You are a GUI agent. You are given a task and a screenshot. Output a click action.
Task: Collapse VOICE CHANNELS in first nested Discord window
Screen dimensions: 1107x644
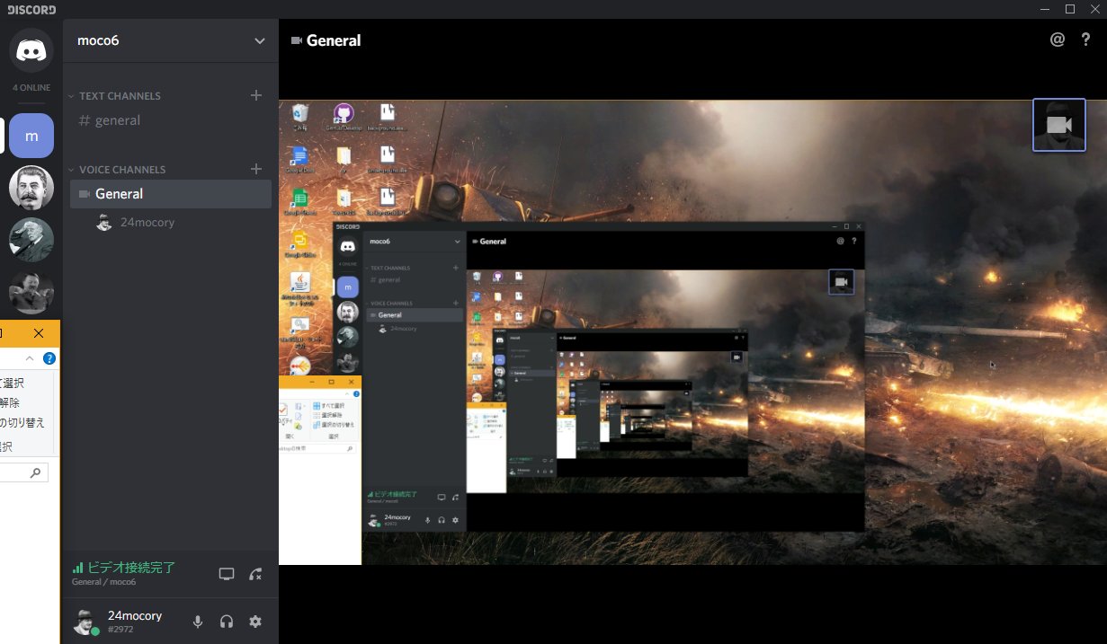pos(390,304)
